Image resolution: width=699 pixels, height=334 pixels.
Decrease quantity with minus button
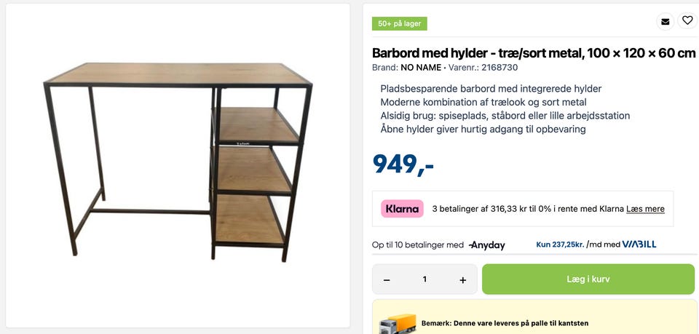click(x=387, y=279)
